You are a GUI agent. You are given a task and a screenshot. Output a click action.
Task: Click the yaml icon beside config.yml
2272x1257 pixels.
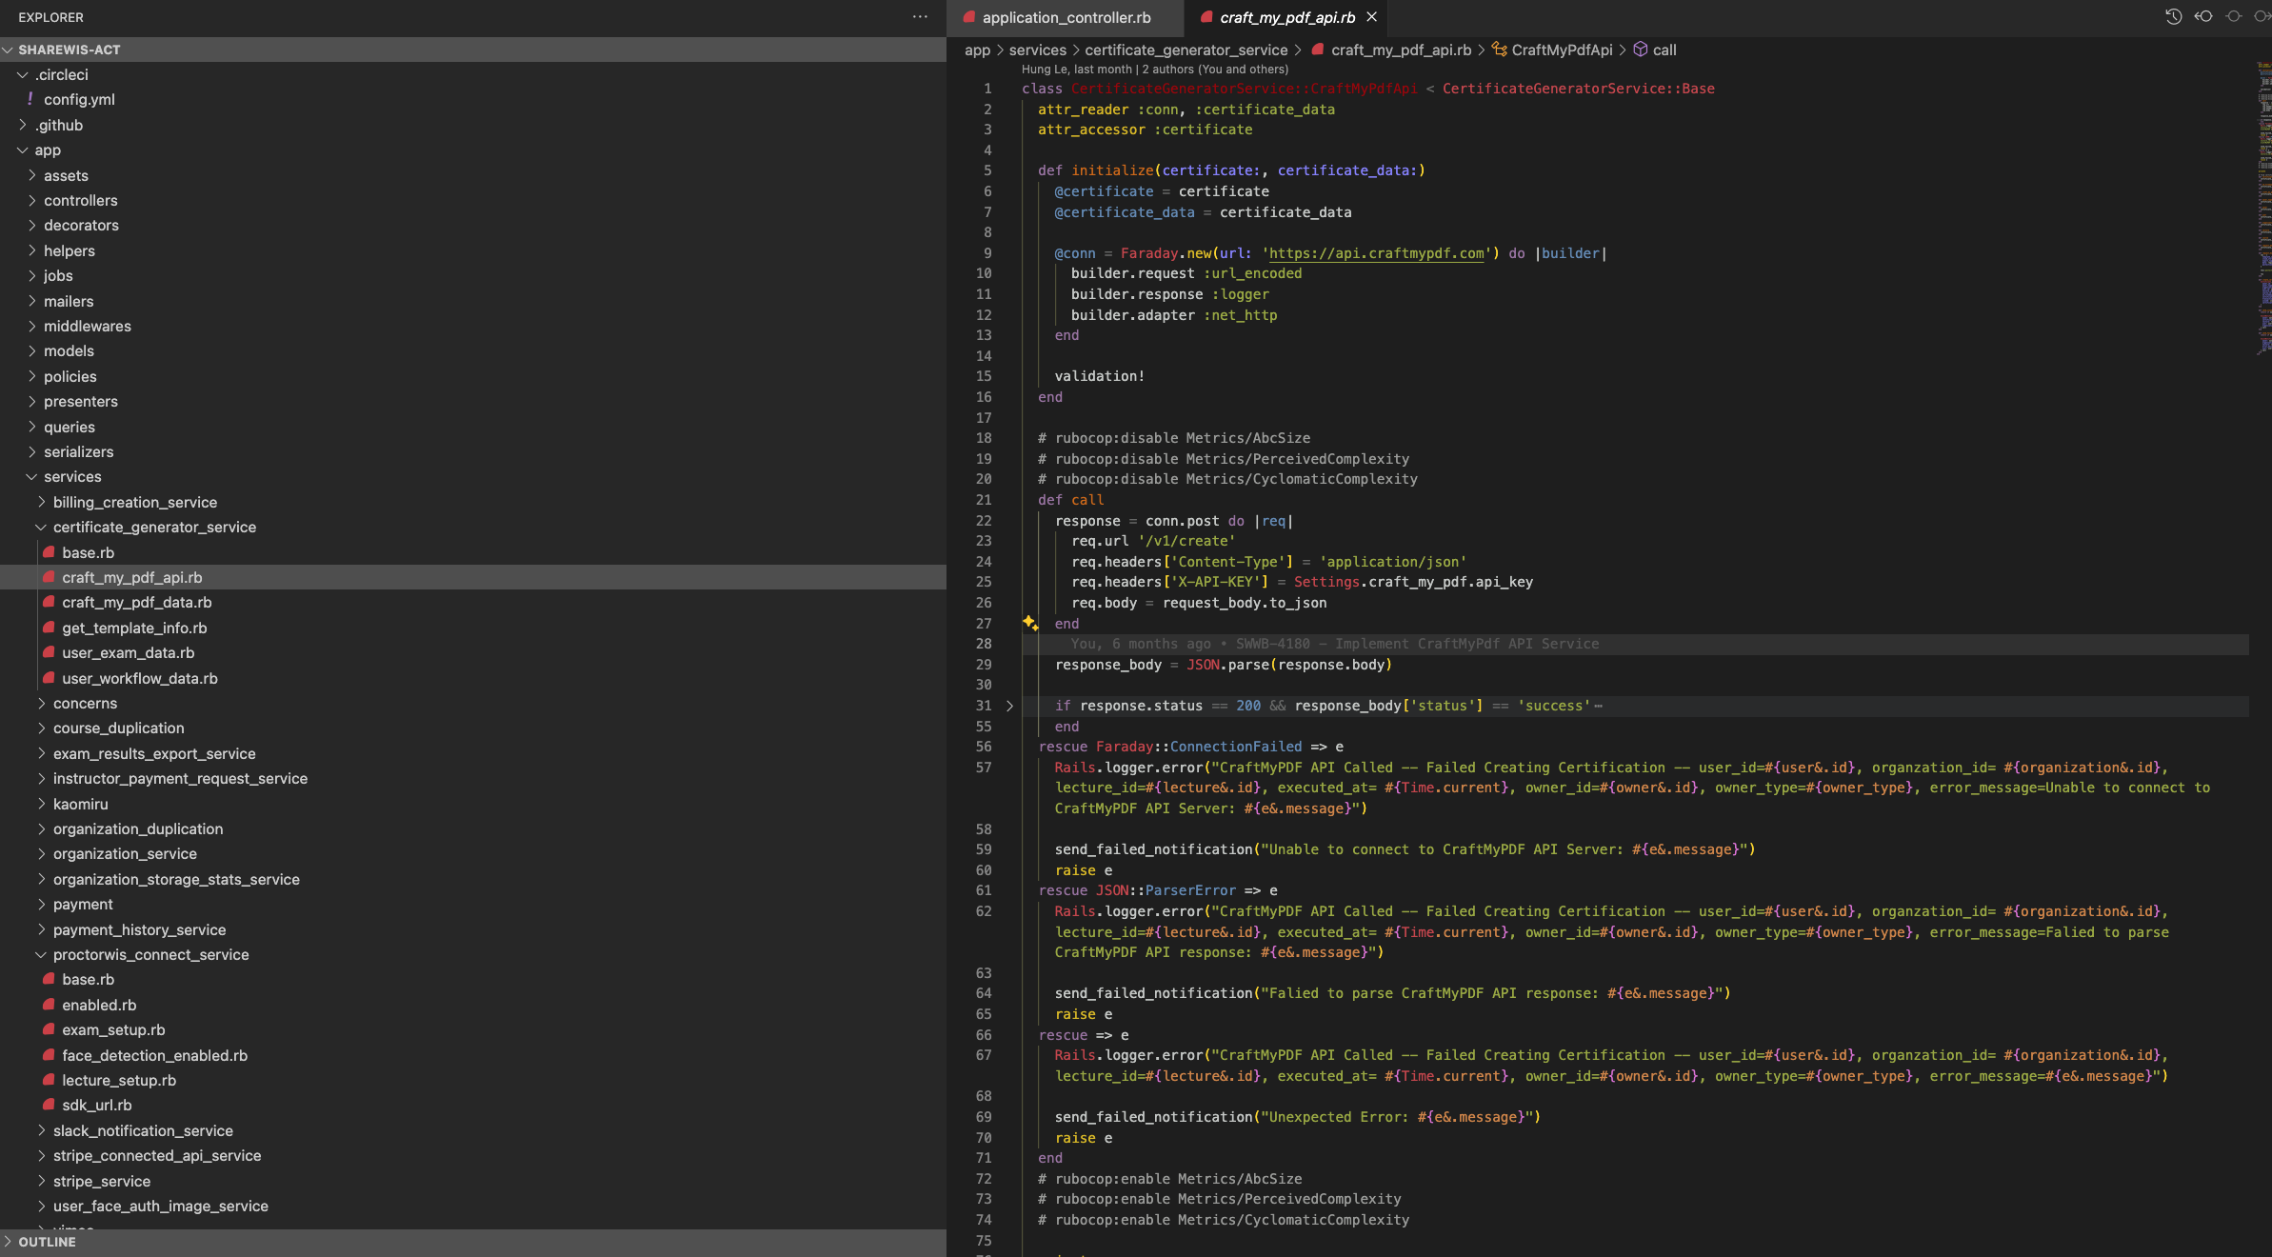coord(30,99)
